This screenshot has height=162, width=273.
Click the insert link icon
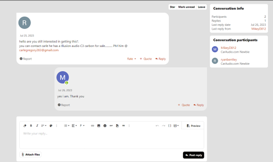point(92,125)
